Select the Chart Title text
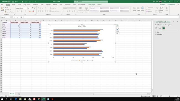 [82, 26]
